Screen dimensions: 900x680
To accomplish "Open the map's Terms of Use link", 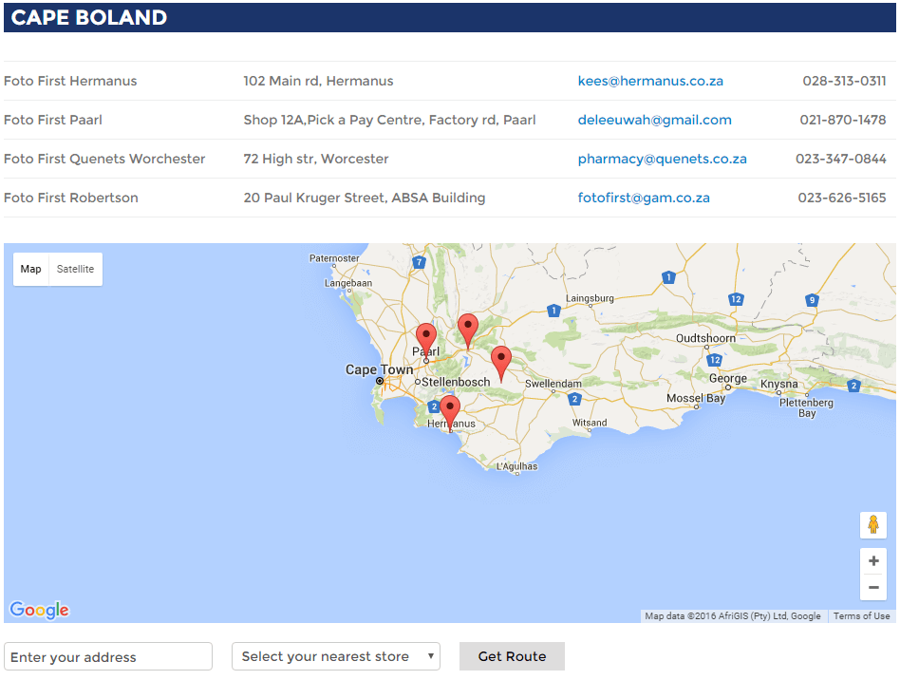I will (861, 615).
